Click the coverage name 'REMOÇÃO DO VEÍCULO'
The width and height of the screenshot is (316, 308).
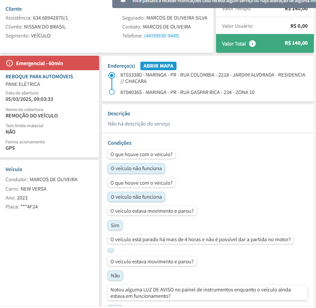click(x=31, y=116)
